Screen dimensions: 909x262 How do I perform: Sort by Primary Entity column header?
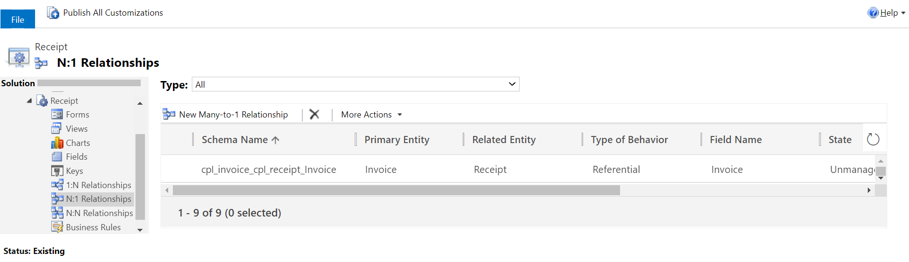pos(396,140)
